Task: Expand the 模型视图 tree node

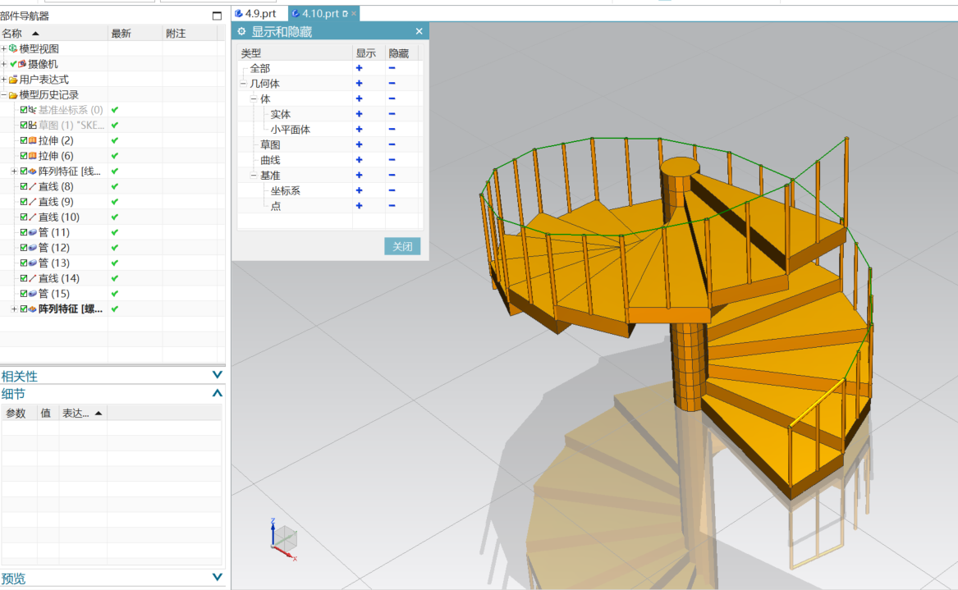Action: tap(3, 48)
